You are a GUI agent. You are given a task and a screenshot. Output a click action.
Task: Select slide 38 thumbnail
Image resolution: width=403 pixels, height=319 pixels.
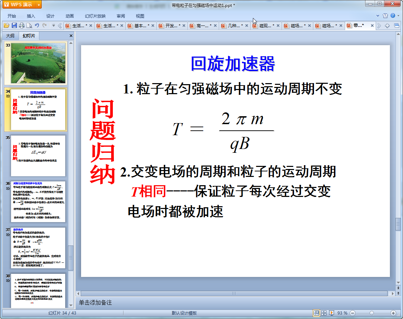click(x=38, y=291)
